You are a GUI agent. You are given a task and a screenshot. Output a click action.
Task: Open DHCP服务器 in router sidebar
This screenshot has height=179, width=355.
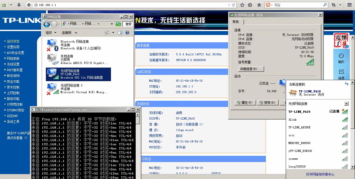point(15,70)
